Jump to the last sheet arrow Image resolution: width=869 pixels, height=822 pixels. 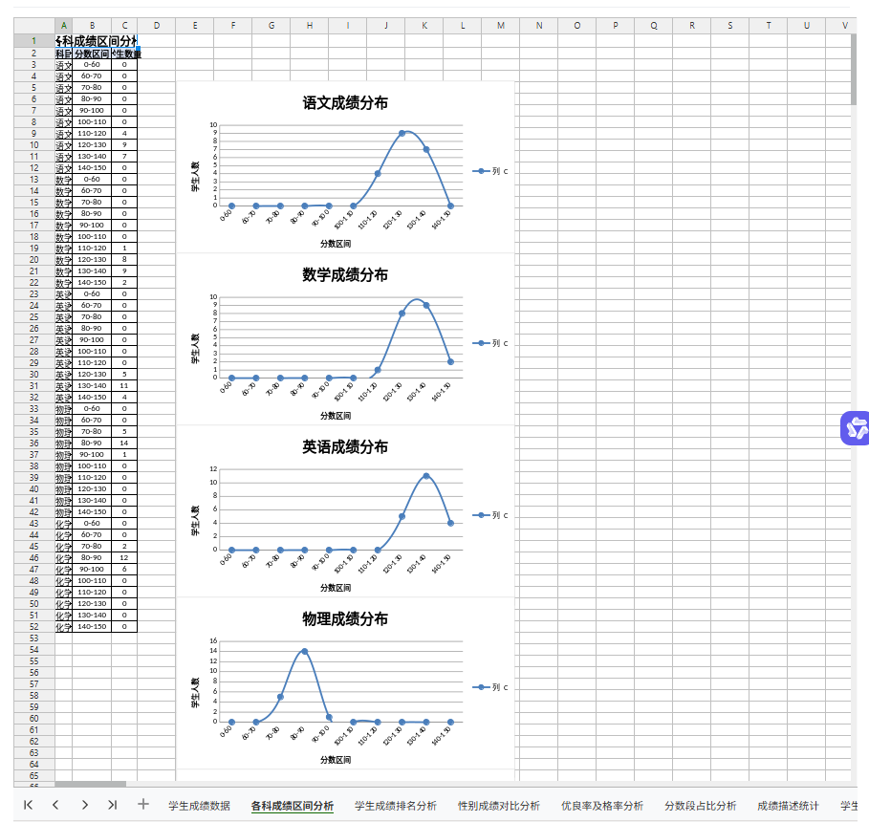click(x=113, y=805)
